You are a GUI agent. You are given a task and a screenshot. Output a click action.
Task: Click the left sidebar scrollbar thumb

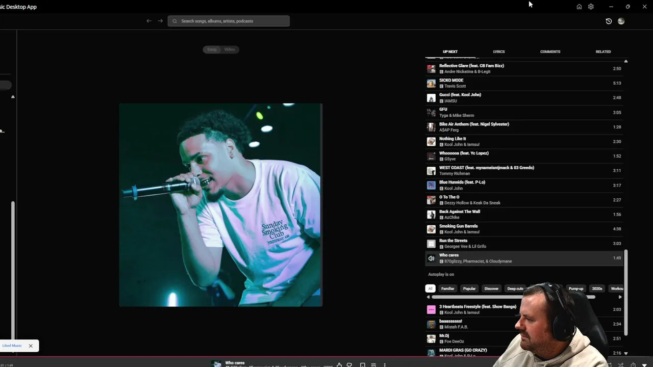tap(13, 270)
